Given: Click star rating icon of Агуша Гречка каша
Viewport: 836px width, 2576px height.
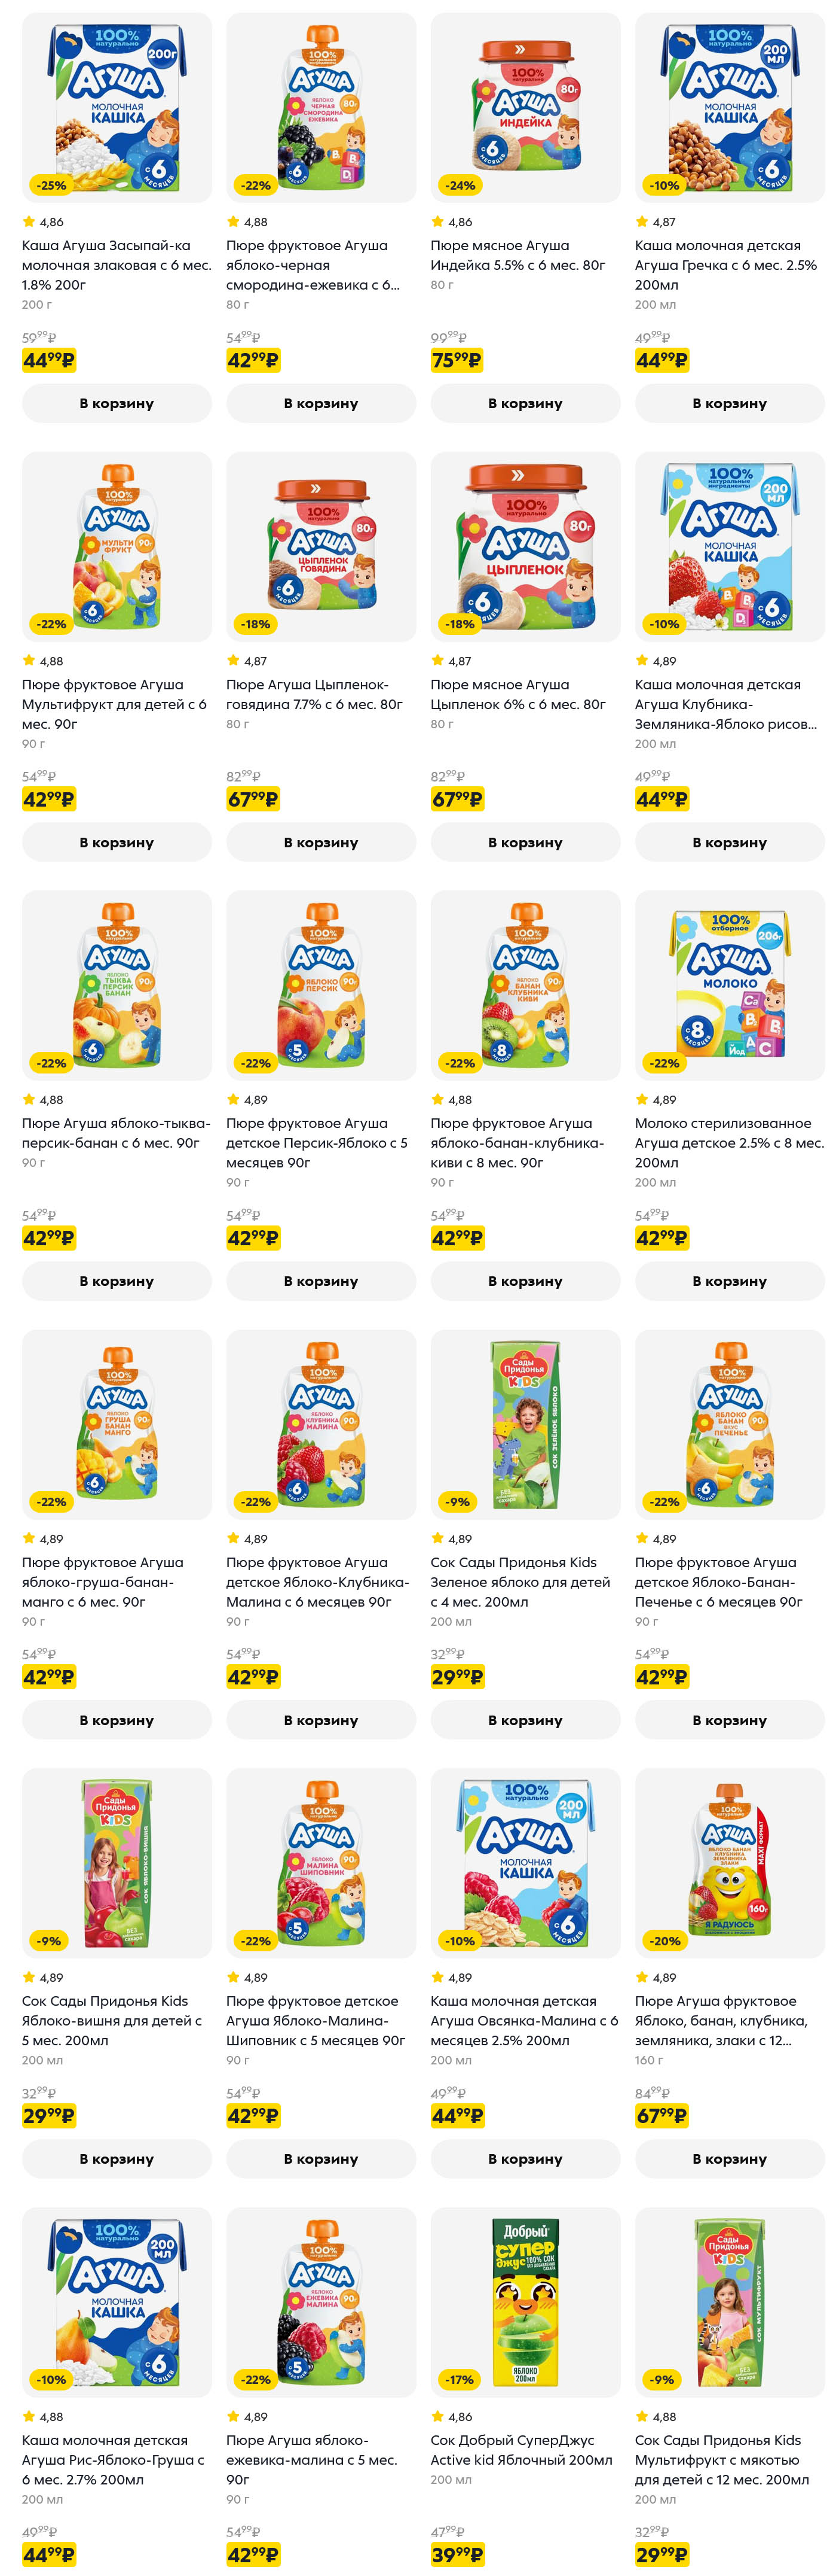Looking at the screenshot, I should (x=641, y=222).
